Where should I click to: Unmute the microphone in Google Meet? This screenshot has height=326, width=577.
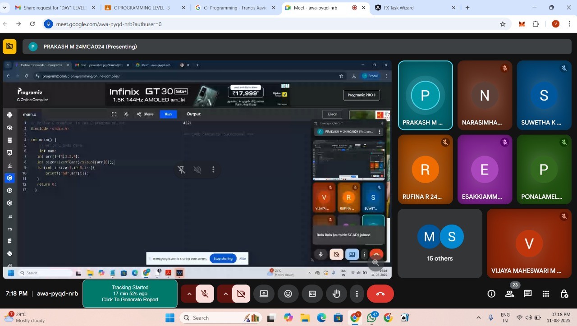(x=205, y=294)
